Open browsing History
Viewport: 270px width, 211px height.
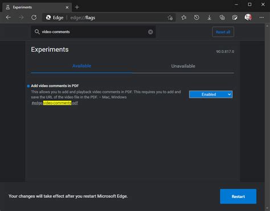197,18
